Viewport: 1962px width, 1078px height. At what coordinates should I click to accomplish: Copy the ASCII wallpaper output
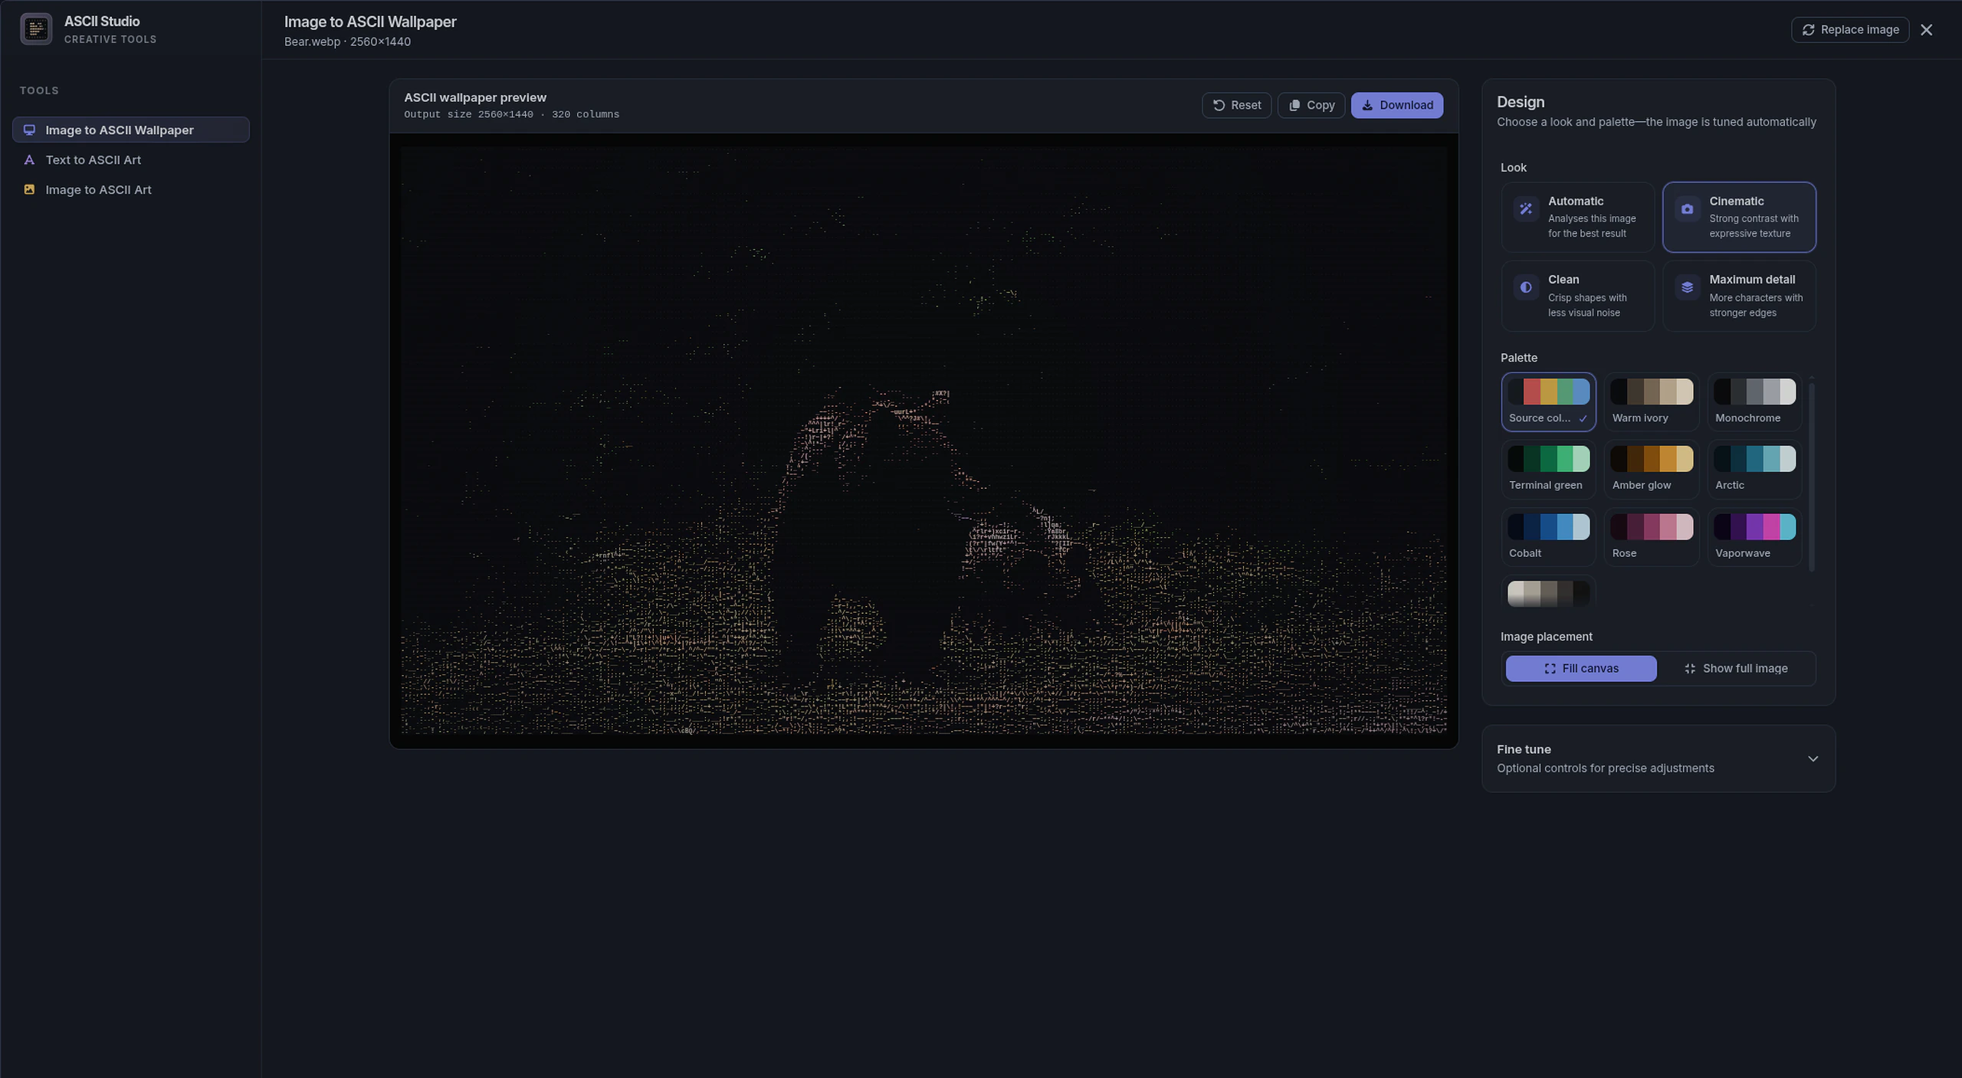pos(1311,105)
